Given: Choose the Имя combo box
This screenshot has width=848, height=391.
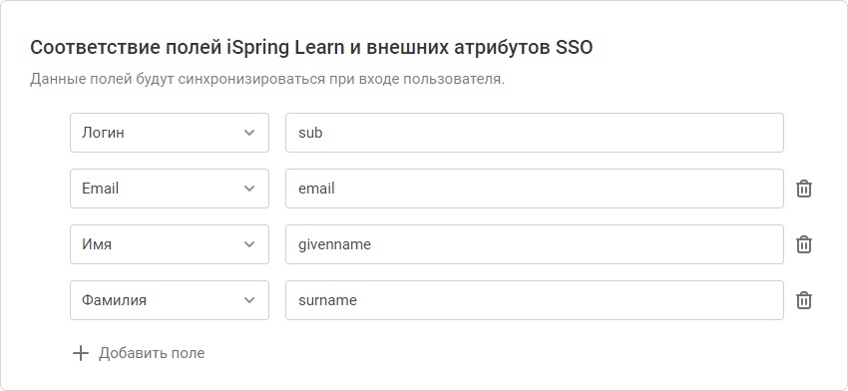Looking at the screenshot, I should [x=170, y=244].
